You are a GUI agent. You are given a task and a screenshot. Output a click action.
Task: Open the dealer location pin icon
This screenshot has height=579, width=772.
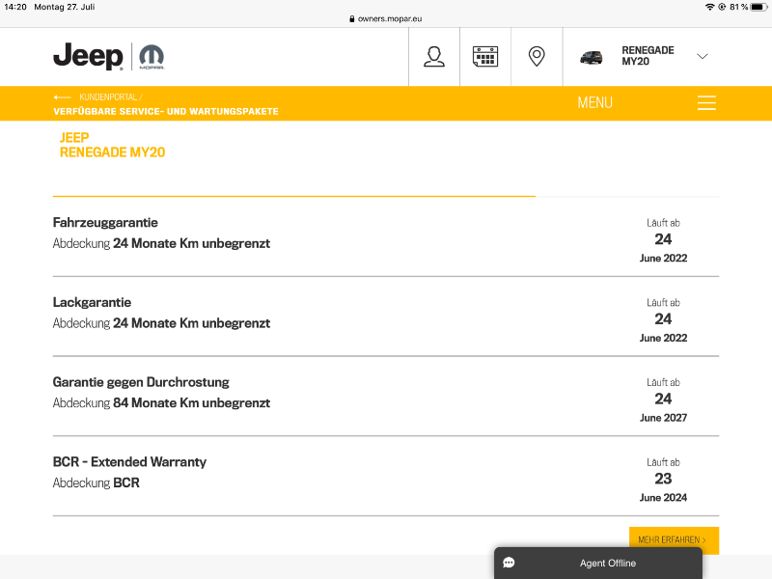tap(537, 56)
